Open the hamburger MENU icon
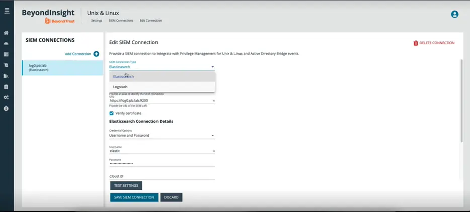 7,11
